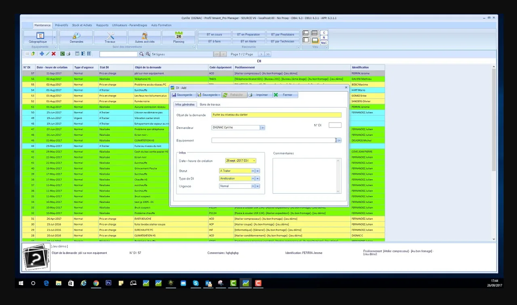Viewport: 517px width, 305px height.
Task: Click the red X delete icon
Action: pyautogui.click(x=53, y=54)
